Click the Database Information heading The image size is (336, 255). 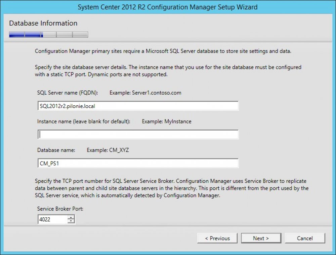point(43,23)
